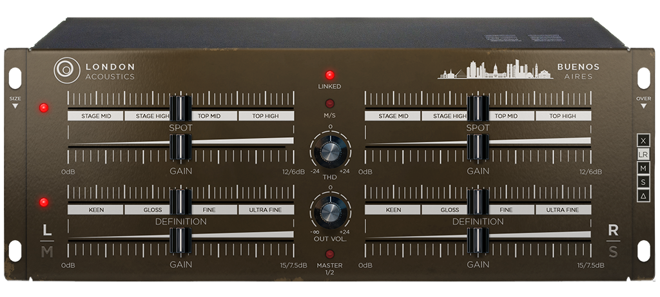Toggle the MASTER 1/2 LED
This screenshot has height=297, width=660.
330,254
